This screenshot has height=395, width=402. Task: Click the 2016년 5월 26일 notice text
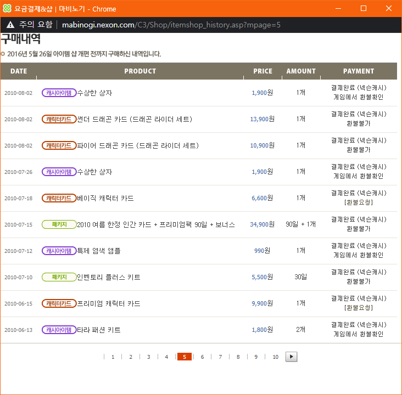(x=84, y=54)
